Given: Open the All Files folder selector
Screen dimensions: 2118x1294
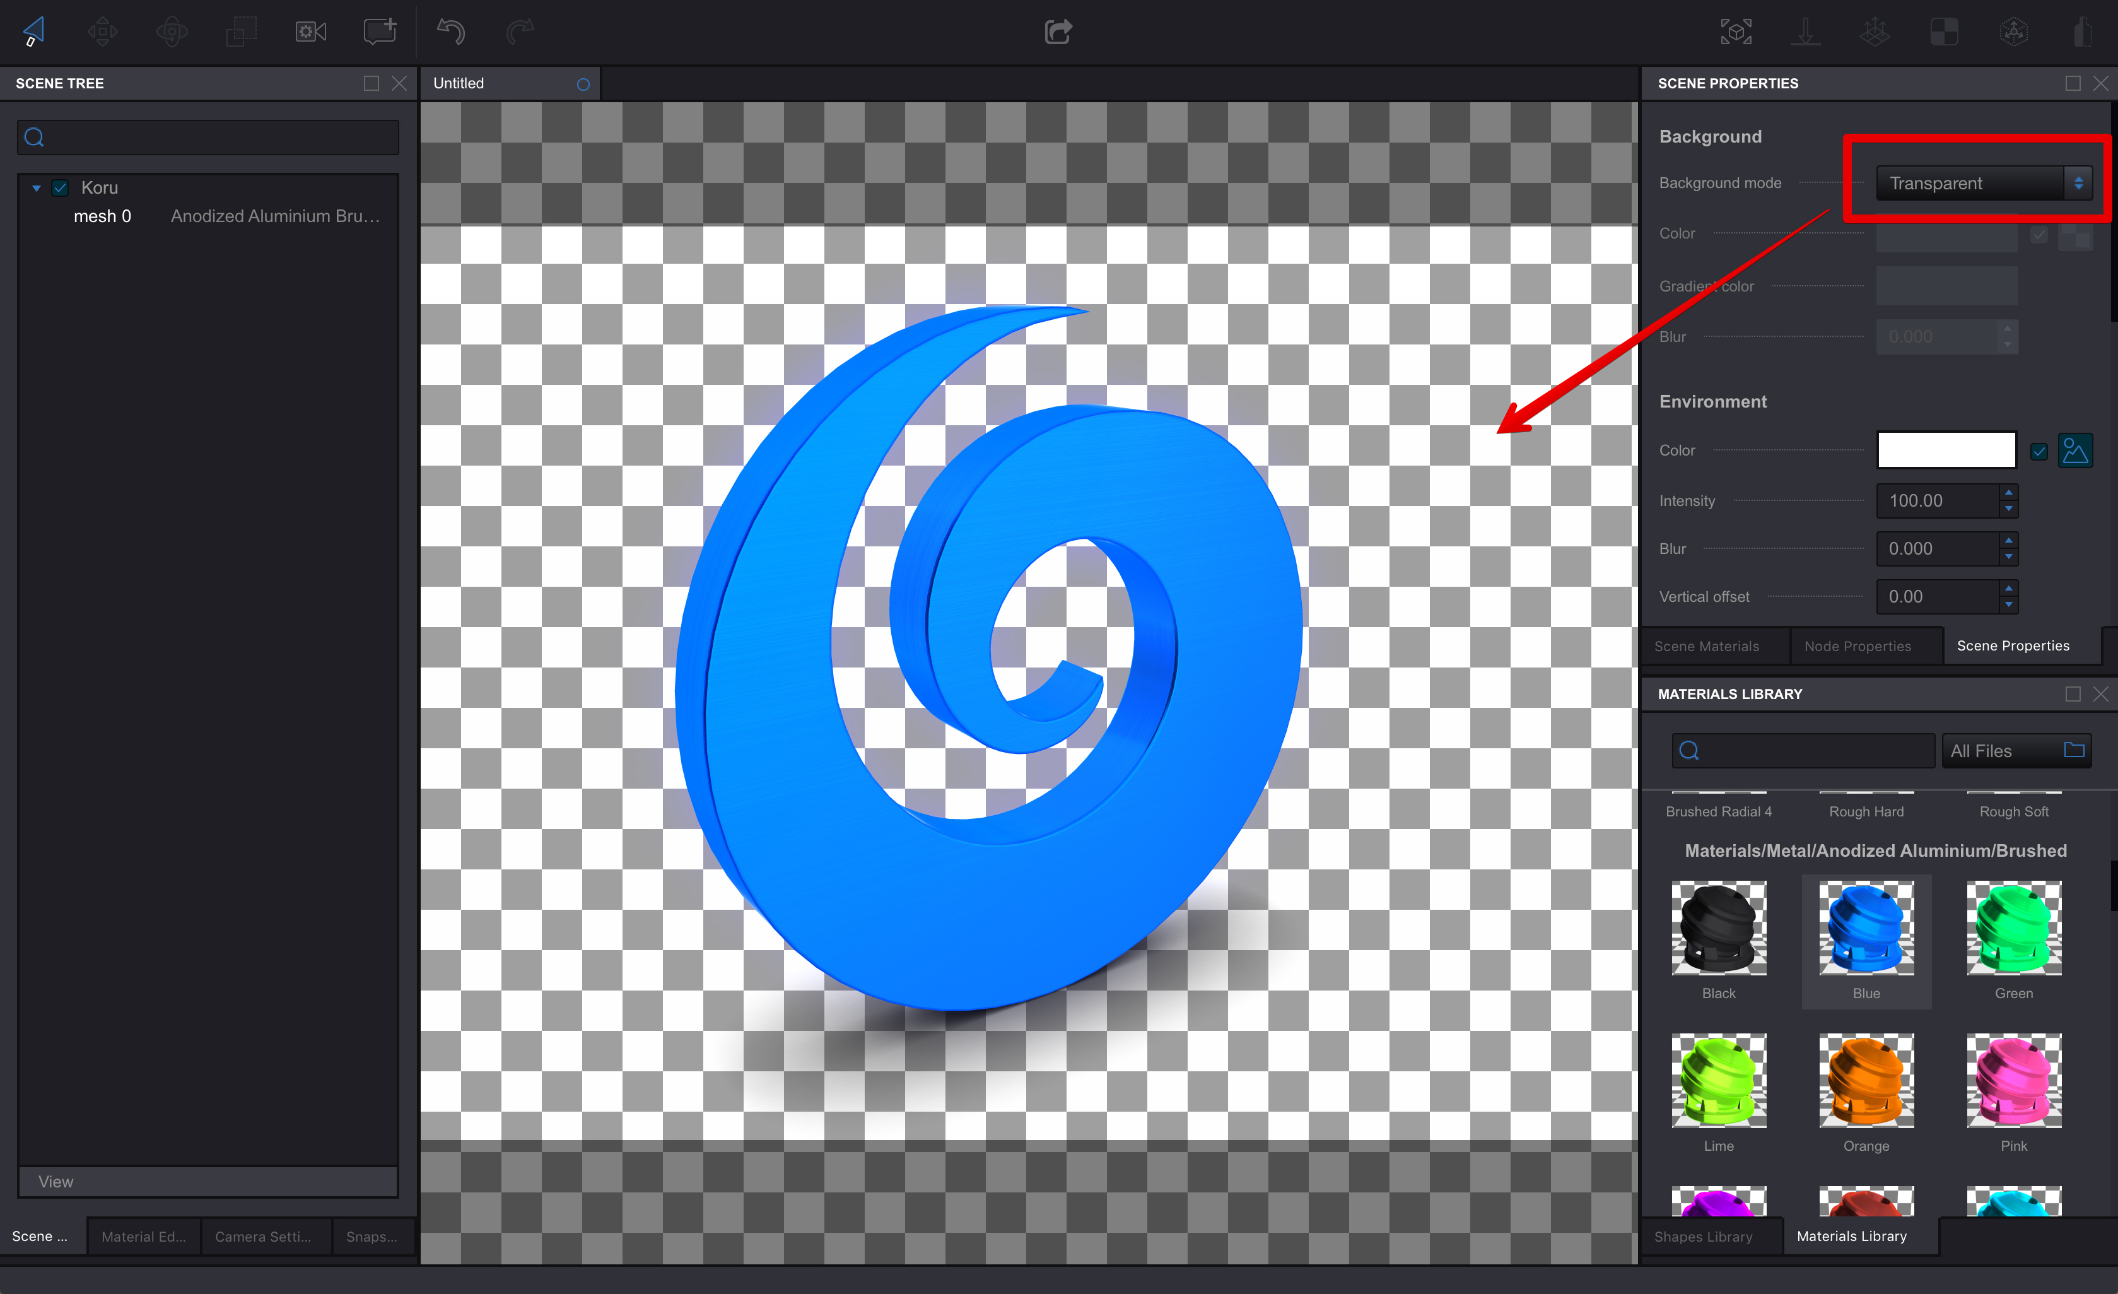Looking at the screenshot, I should (2016, 750).
